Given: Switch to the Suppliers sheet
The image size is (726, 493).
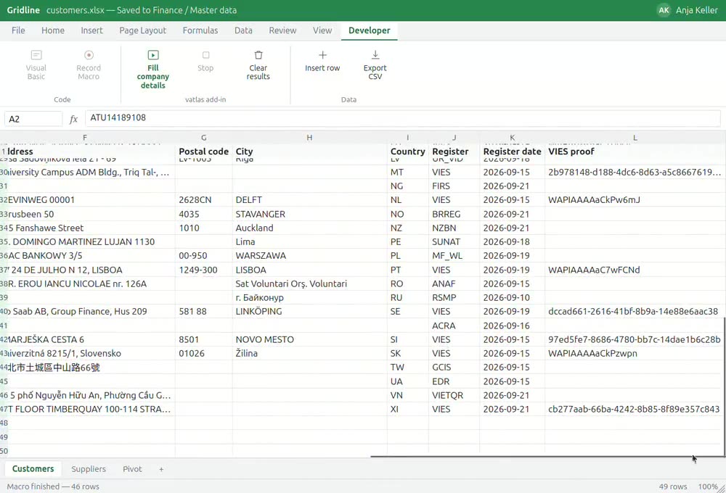Looking at the screenshot, I should [89, 469].
